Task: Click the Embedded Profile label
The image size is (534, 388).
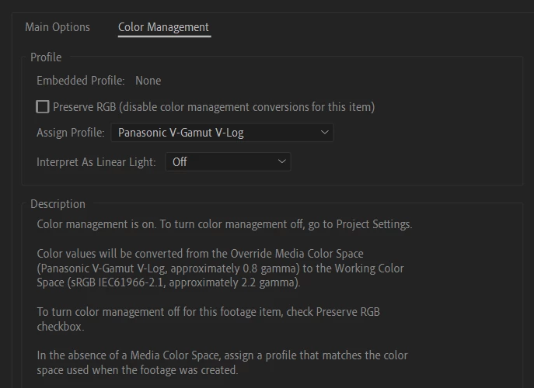Action: 81,81
